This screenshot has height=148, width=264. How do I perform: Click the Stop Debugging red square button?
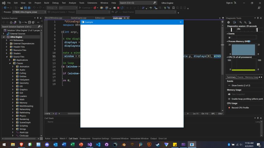118,7
